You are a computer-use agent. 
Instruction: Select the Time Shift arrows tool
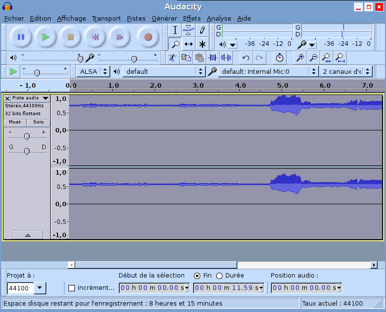(189, 44)
